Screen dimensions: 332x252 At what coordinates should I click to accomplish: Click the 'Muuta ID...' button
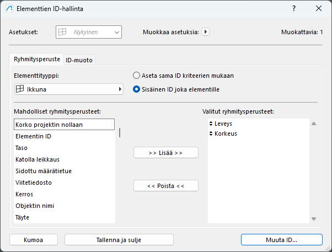[281, 240]
